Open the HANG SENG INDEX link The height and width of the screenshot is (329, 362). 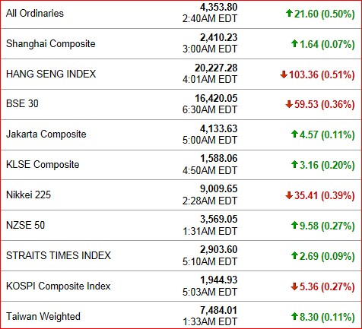tap(51, 74)
